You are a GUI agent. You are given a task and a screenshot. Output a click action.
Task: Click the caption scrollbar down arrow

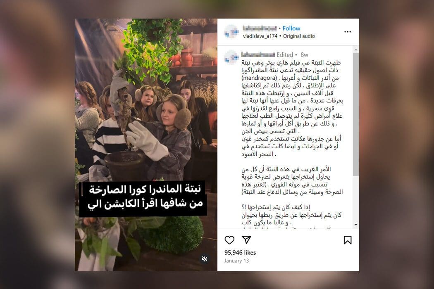pyautogui.click(x=355, y=225)
